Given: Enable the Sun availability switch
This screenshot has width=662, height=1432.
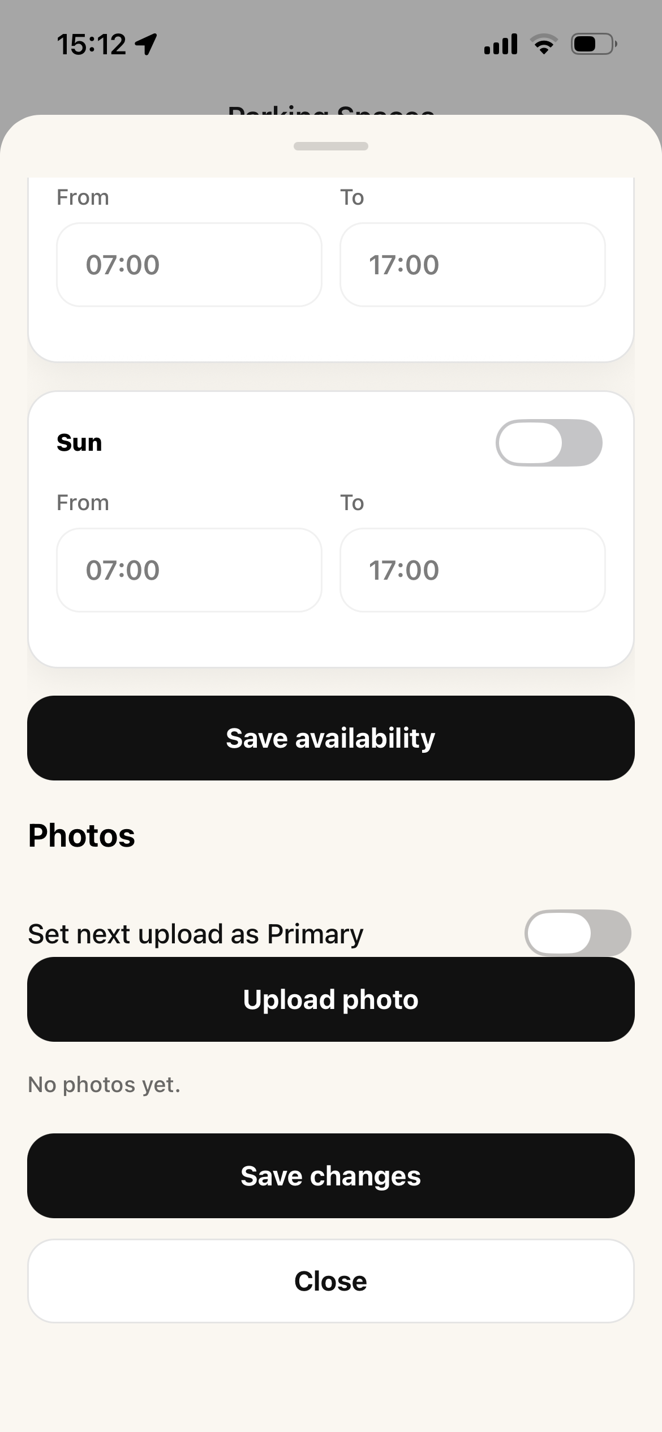Looking at the screenshot, I should click(549, 443).
